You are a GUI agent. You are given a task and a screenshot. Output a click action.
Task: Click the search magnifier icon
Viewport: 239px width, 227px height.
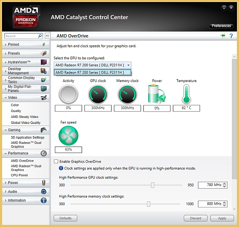click(x=40, y=36)
